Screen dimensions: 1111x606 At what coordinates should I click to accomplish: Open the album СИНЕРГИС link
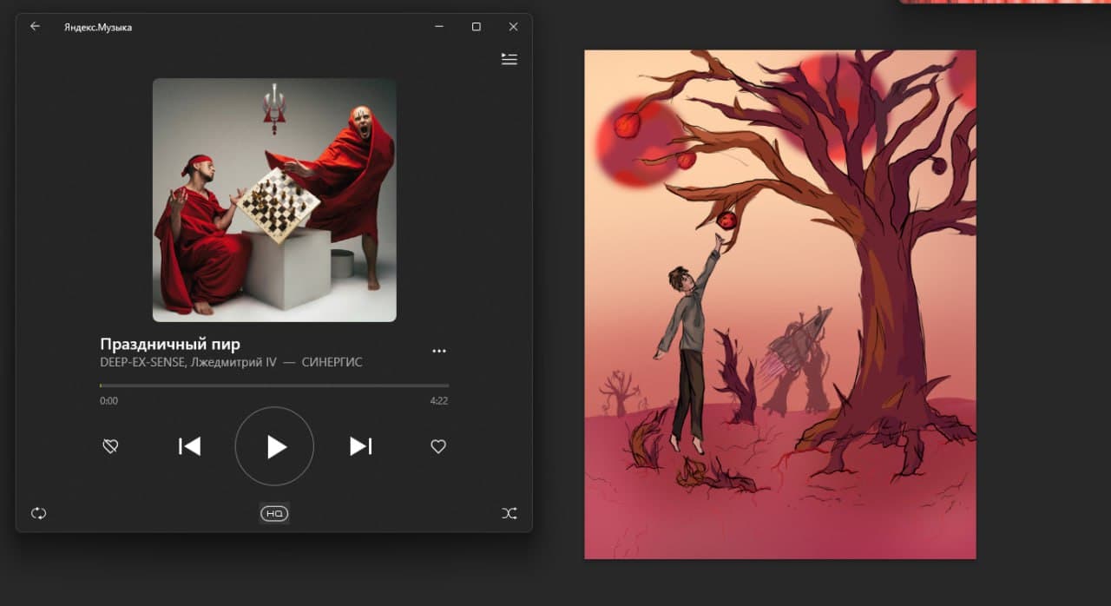[332, 362]
